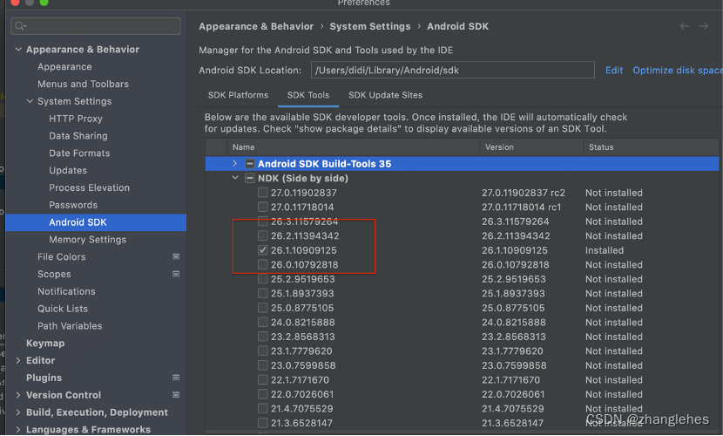Check NDK 26.2.11394342 checkbox
The height and width of the screenshot is (436, 723).
pos(263,235)
